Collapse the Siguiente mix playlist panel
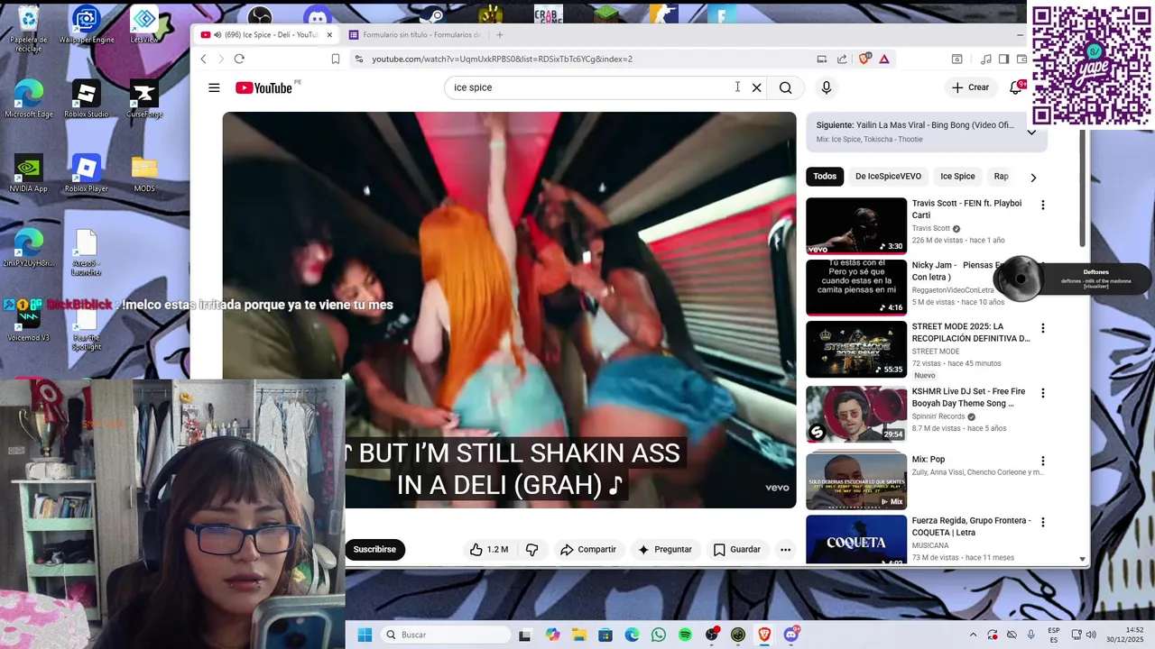This screenshot has width=1155, height=649. 1031,132
